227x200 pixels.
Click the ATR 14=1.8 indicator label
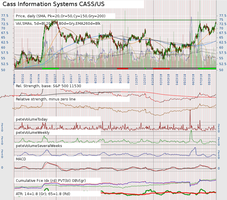(x=43, y=194)
